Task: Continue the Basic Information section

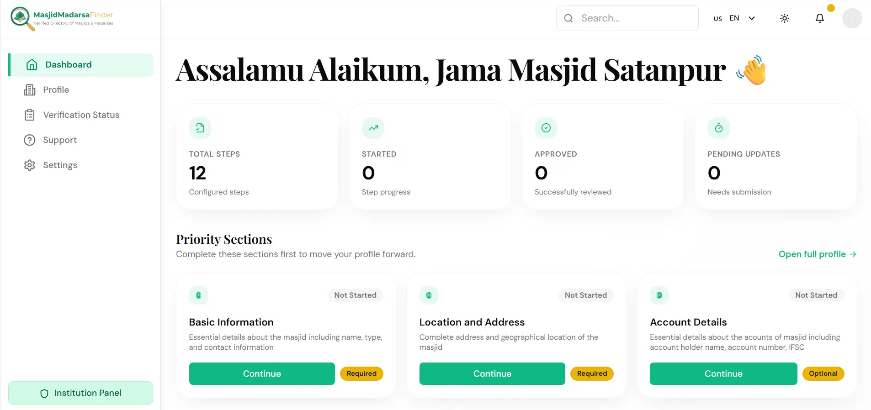Action: [262, 374]
